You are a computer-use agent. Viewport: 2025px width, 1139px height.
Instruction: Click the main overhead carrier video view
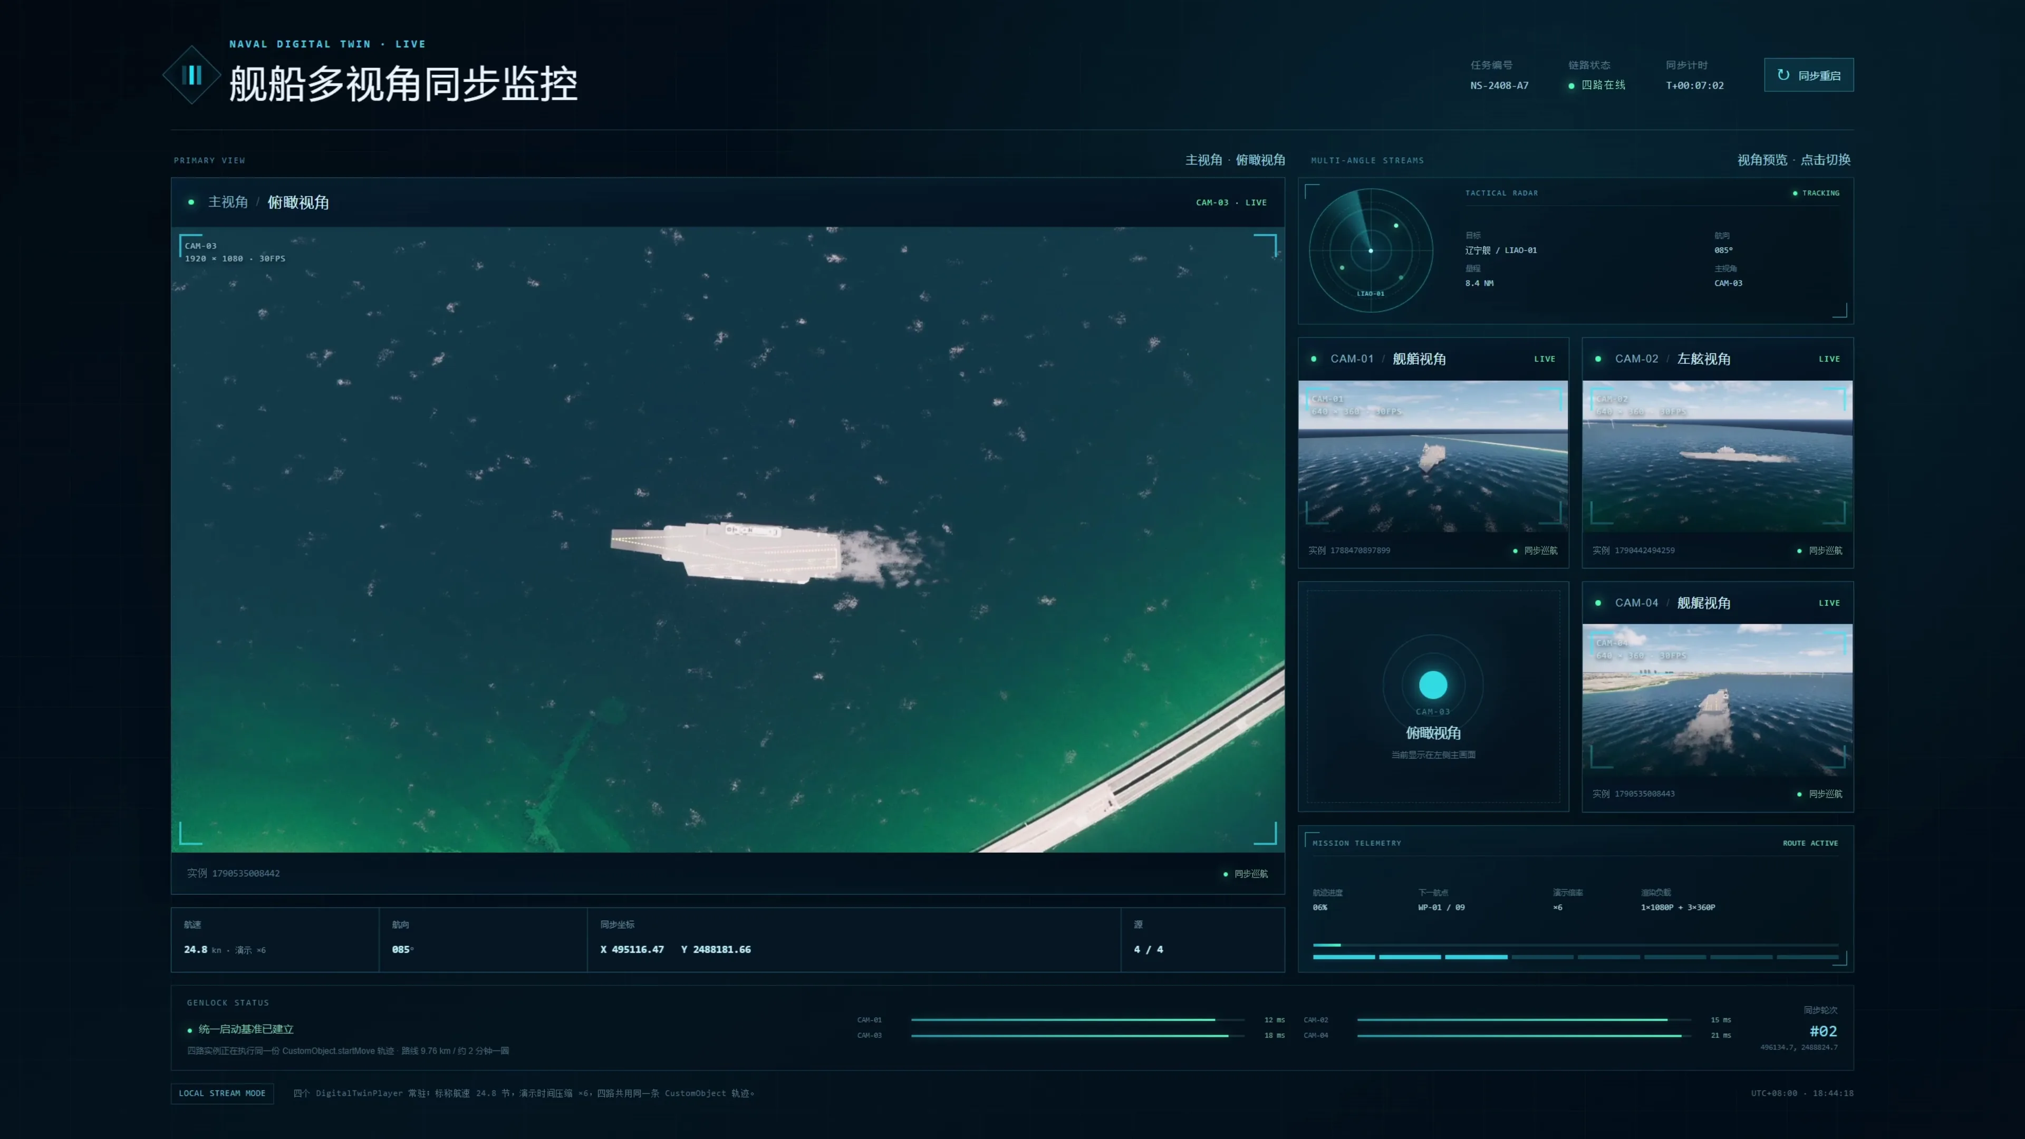728,540
